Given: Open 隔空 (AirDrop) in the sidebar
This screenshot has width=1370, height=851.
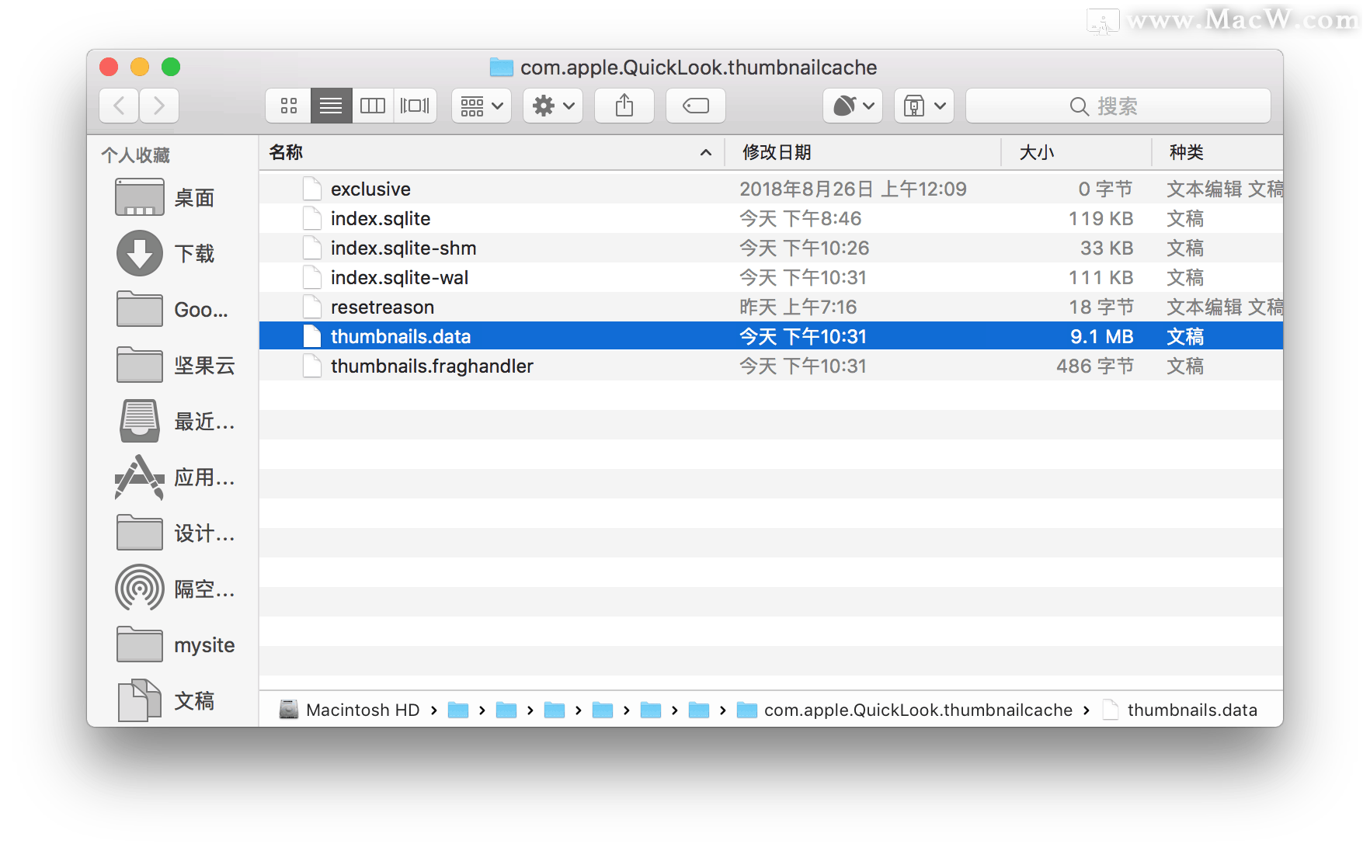Looking at the screenshot, I should coord(171,589).
